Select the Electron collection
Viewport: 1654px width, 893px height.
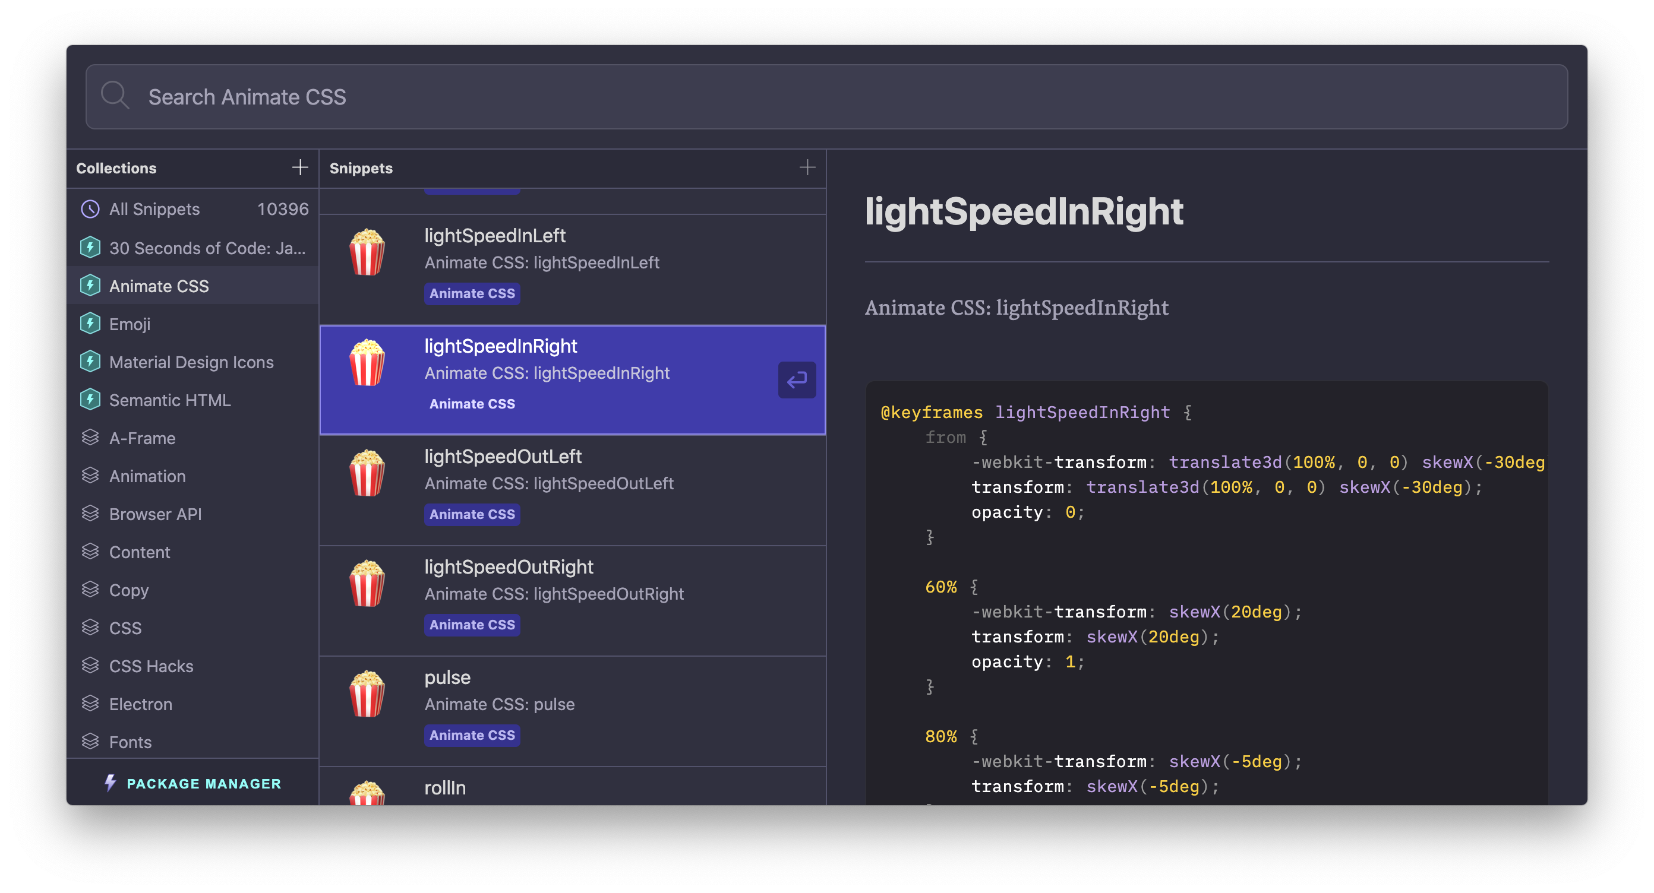[x=192, y=704]
